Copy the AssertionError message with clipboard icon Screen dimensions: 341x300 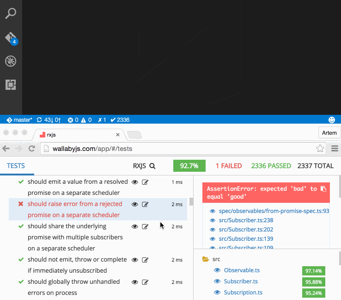pos(323,189)
